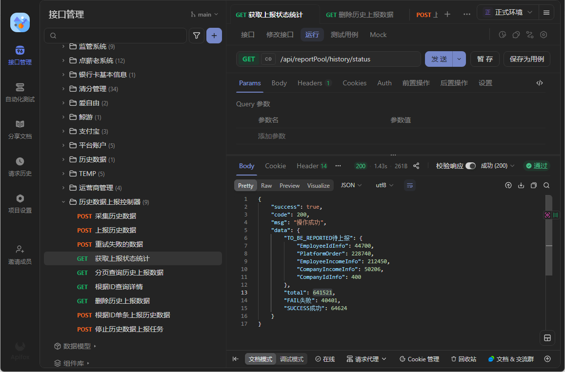Click the response search magnifier icon
This screenshot has width=565, height=372.
(546, 185)
